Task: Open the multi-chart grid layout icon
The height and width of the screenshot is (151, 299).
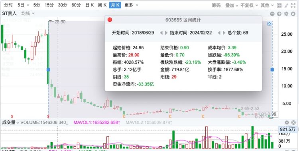Action: (x=279, y=5)
